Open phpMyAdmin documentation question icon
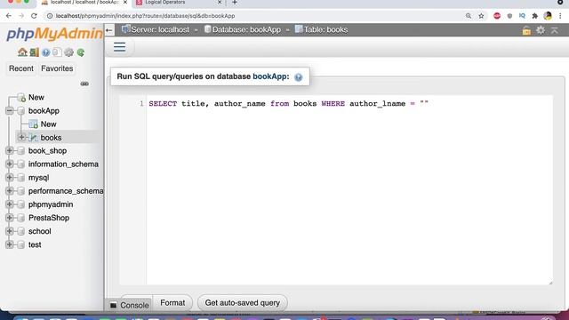The height and width of the screenshot is (320, 569). pyautogui.click(x=45, y=52)
